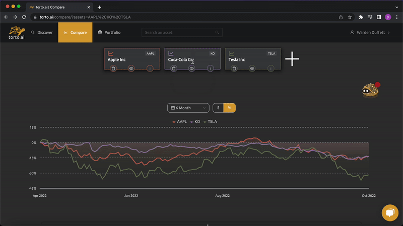Add a new asset with plus
This screenshot has width=403, height=226.
(x=292, y=59)
